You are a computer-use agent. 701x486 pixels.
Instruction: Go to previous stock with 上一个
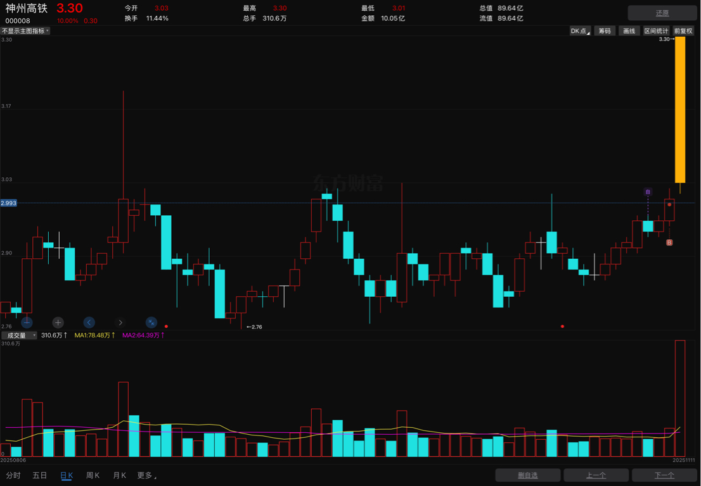coord(596,475)
